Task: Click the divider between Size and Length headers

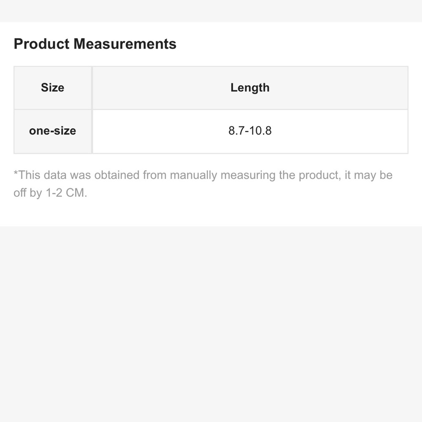Action: pos(92,88)
